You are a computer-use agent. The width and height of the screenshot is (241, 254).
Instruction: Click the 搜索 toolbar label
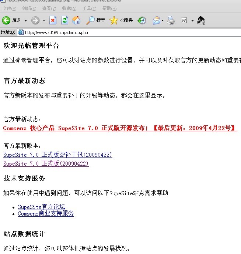pyautogui.click(x=101, y=20)
